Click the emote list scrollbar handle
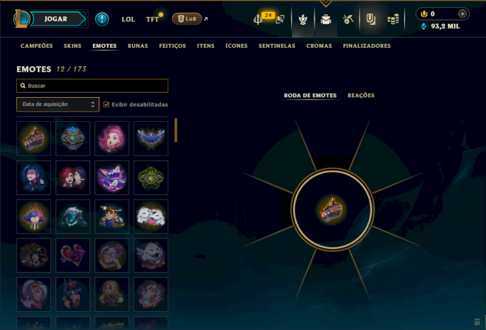 176,130
